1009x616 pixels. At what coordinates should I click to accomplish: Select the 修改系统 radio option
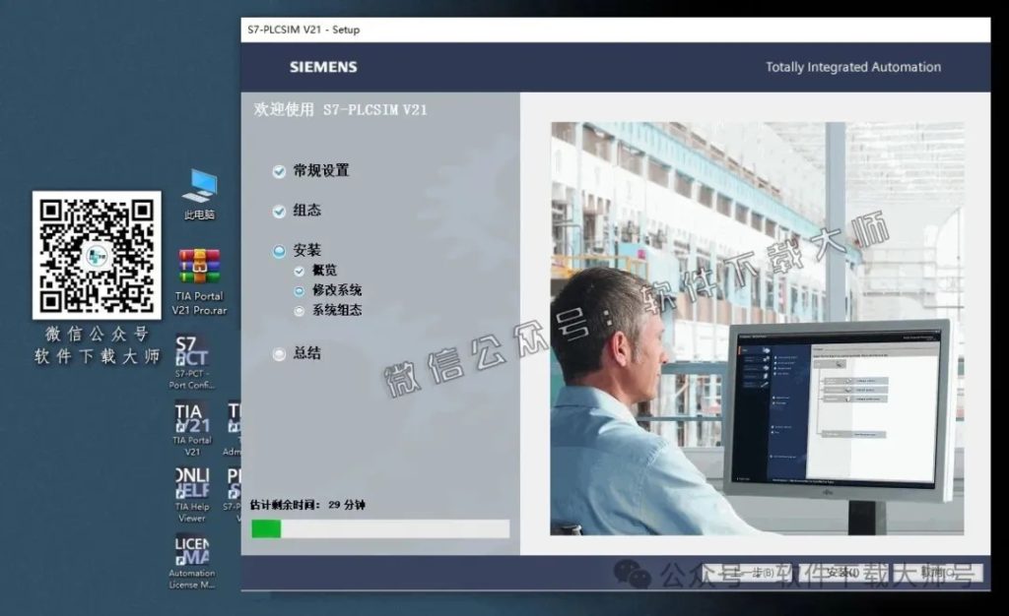coord(299,289)
